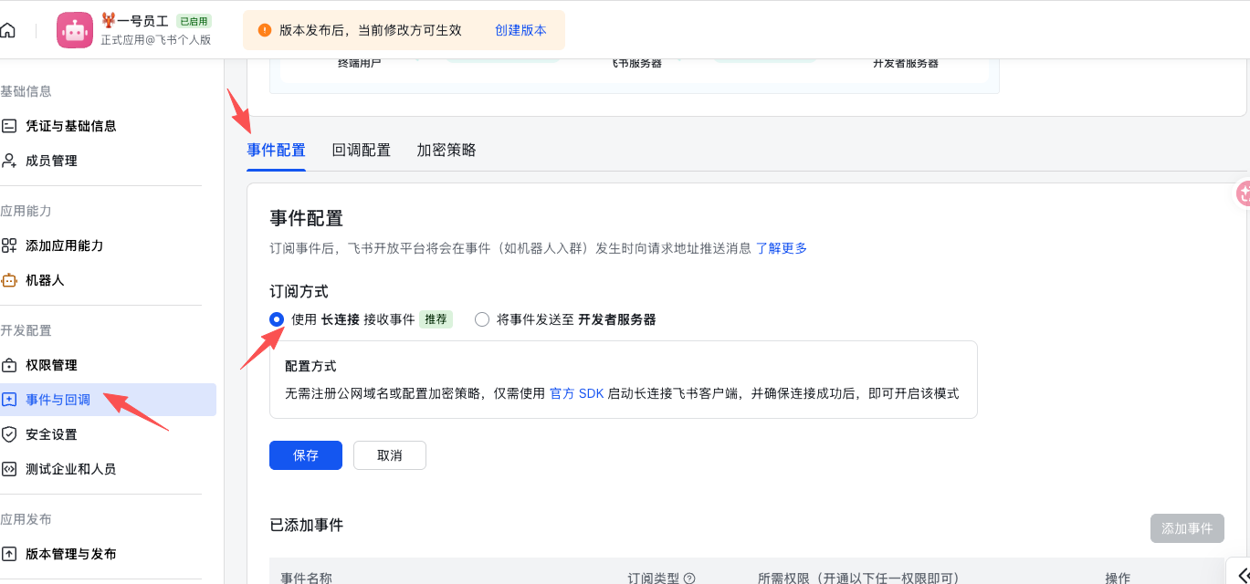This screenshot has height=584, width=1250.
Task: Select the 长连接 subscription radio option
Action: 277,318
